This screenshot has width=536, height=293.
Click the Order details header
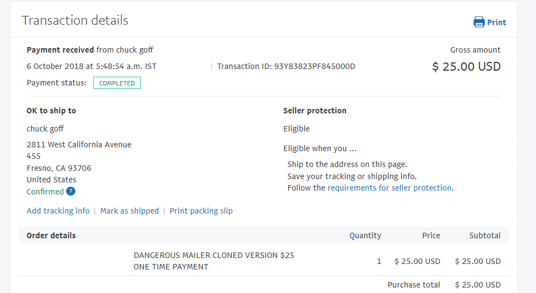[51, 235]
